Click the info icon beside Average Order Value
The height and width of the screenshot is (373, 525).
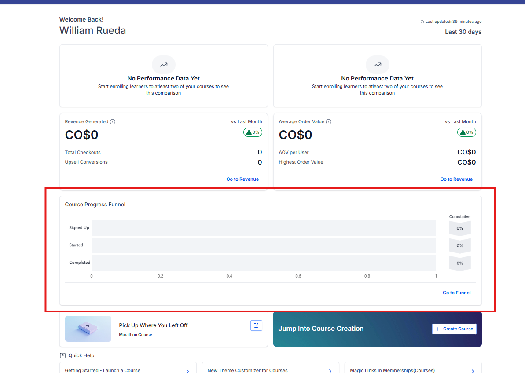(329, 122)
